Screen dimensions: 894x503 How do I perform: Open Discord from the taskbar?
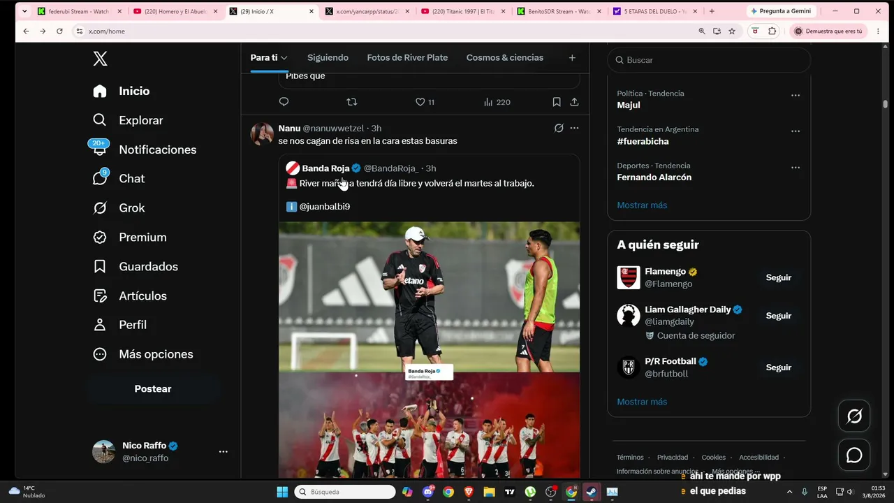pyautogui.click(x=428, y=492)
